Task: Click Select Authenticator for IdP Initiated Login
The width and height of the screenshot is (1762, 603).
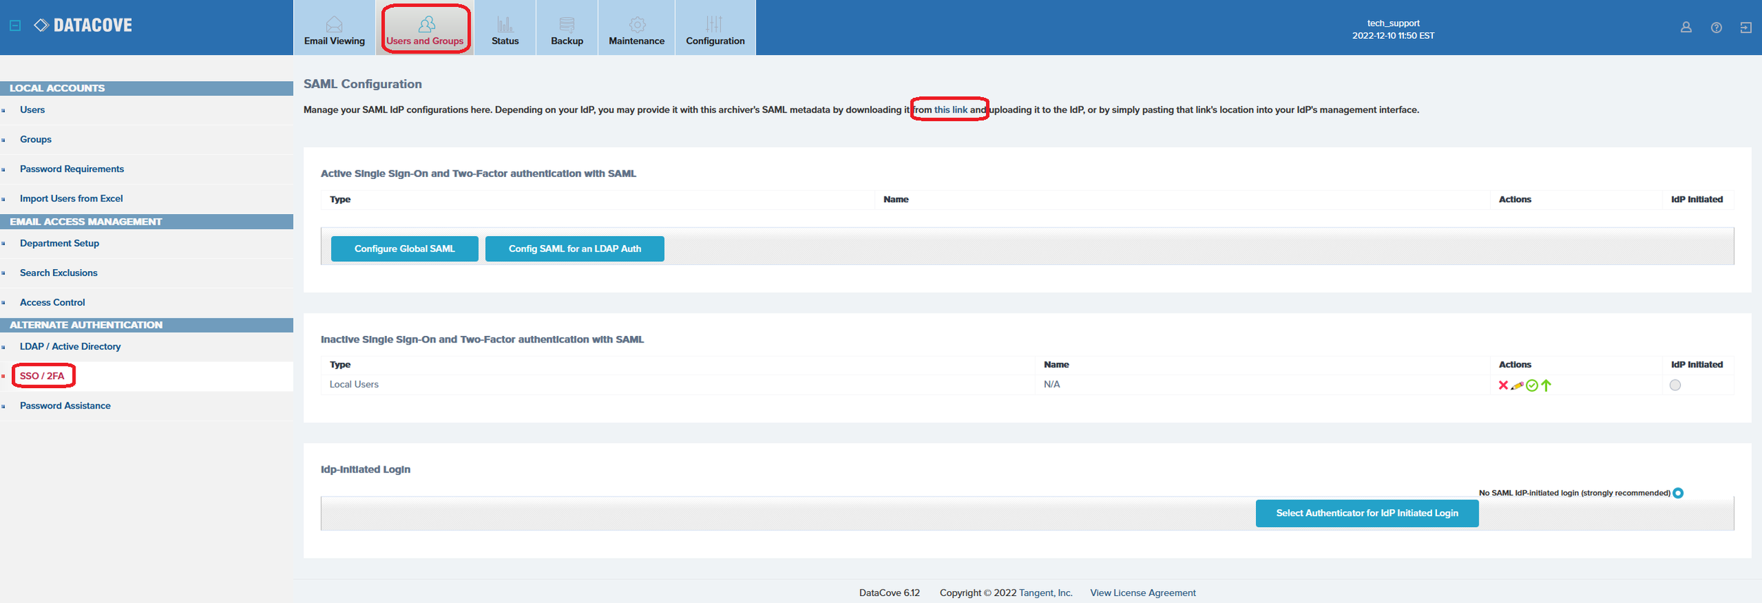Action: pyautogui.click(x=1367, y=513)
